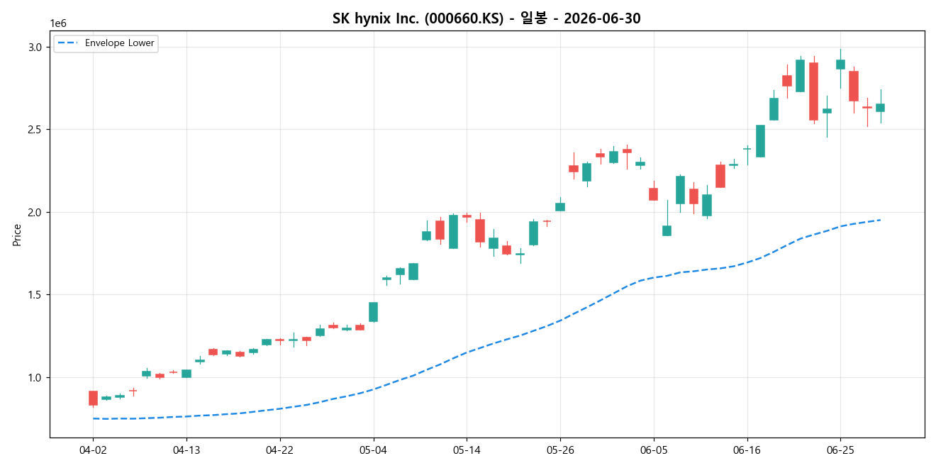Click the 04-02 x-axis date label
The width and height of the screenshot is (936, 468).
coord(93,450)
